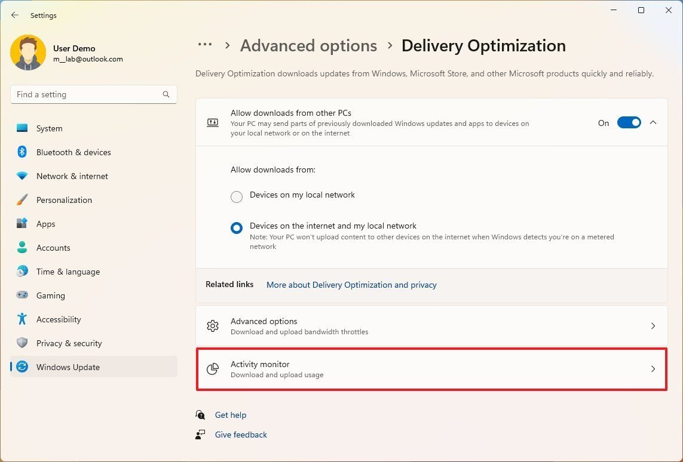Click the Advanced options gear icon

[213, 326]
